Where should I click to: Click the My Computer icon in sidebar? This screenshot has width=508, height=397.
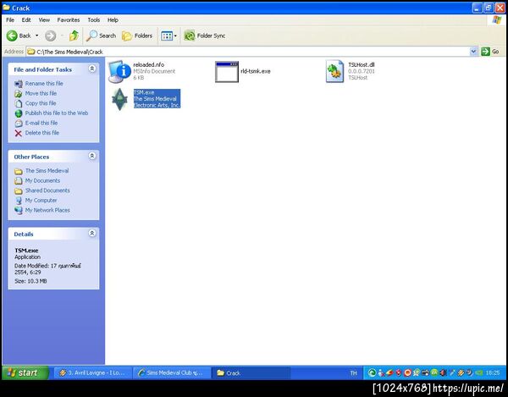click(19, 201)
